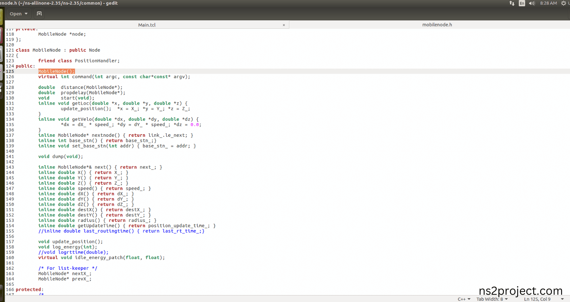570x302 pixels.
Task: Switch to the Main.tcl tab
Action: click(x=147, y=25)
